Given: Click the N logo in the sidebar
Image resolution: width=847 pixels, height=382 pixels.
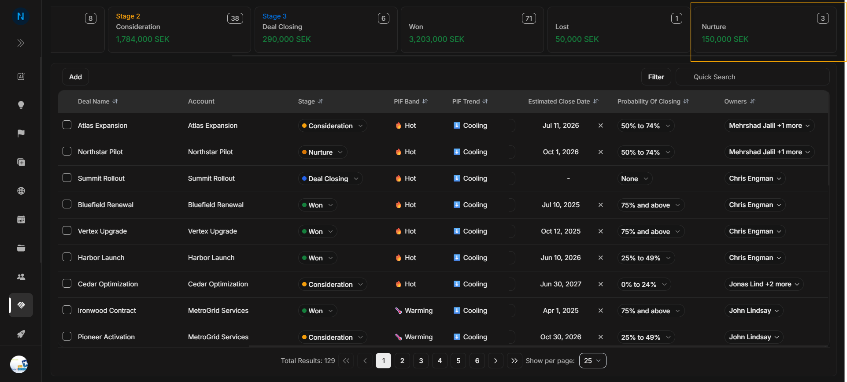Looking at the screenshot, I should pos(21,17).
